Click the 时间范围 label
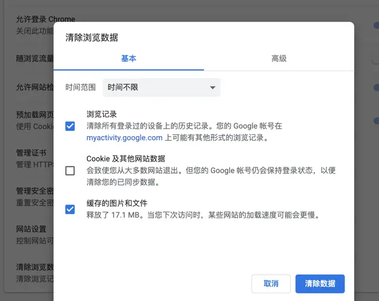 [x=81, y=87]
